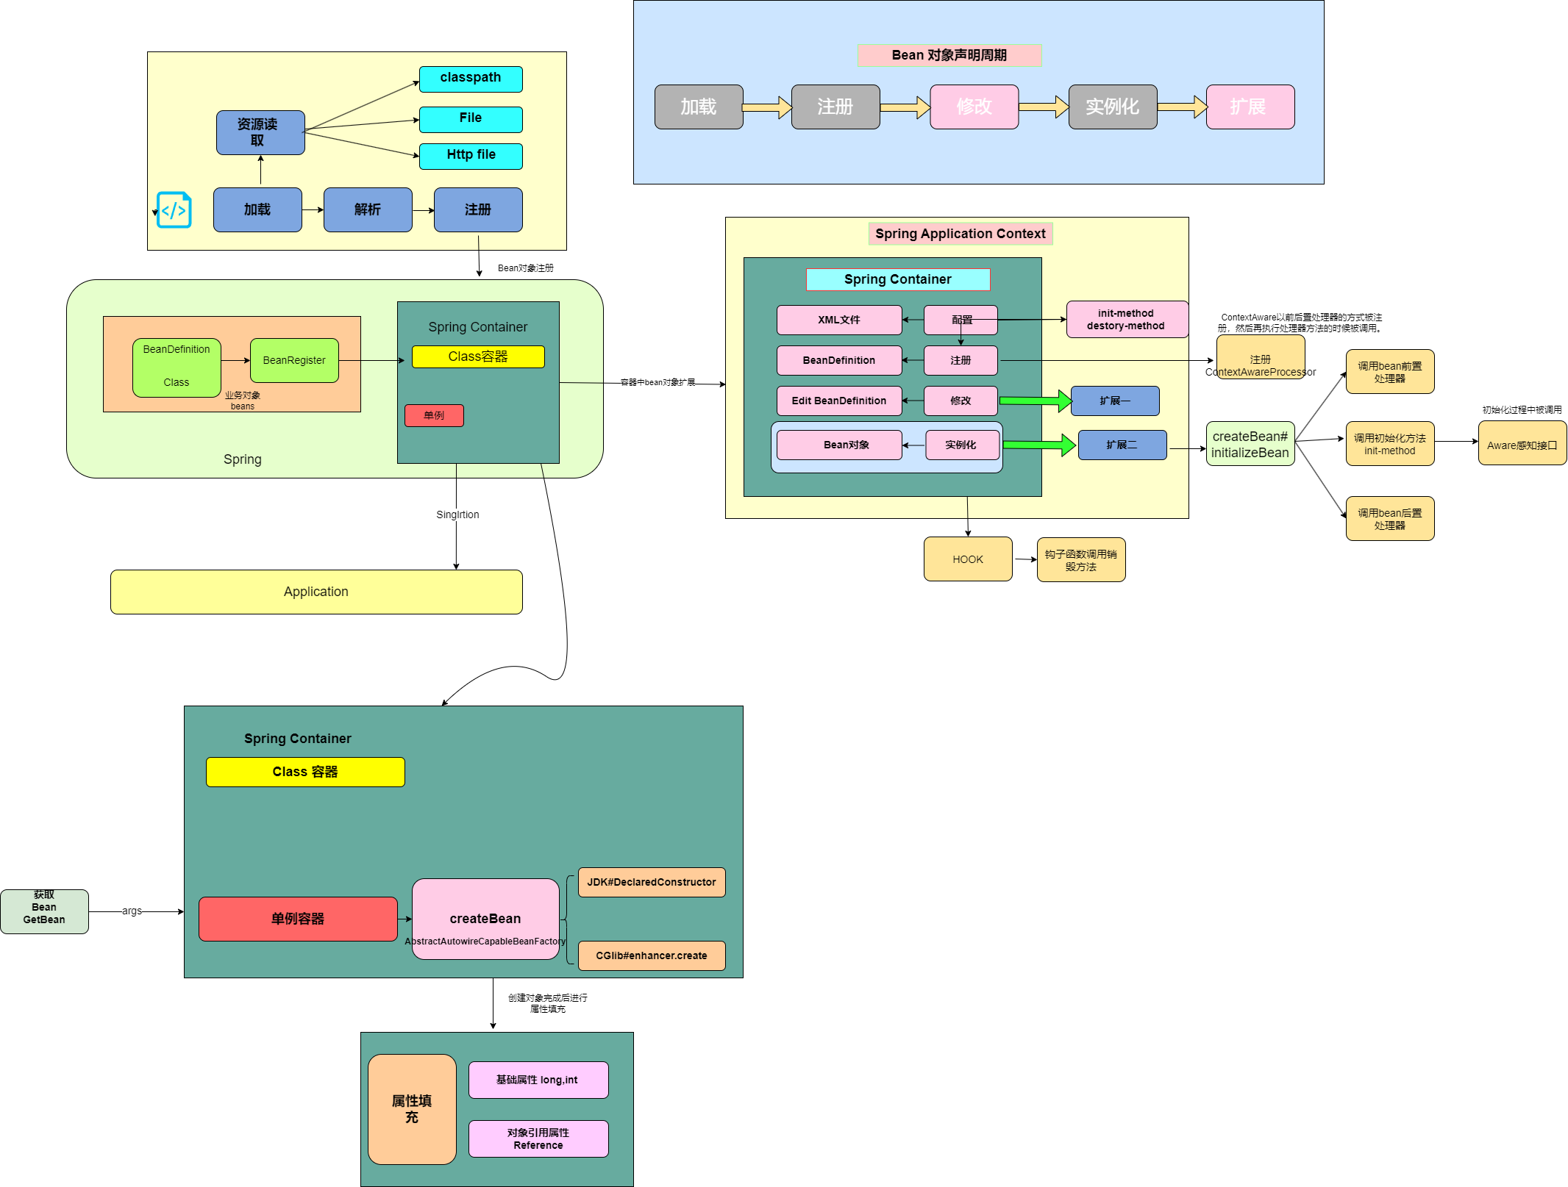Click the pink 修改 lifecycle step
The image size is (1568, 1187).
(x=974, y=107)
